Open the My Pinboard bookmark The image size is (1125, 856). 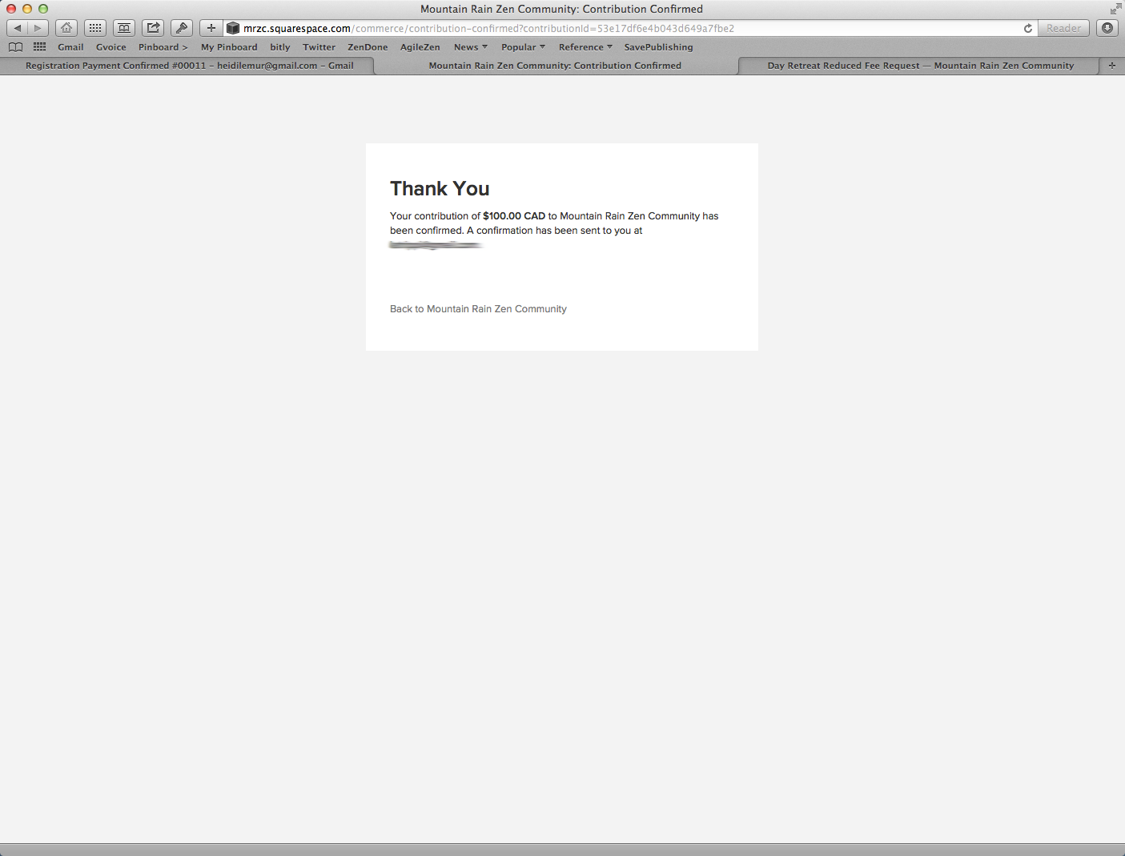[229, 47]
